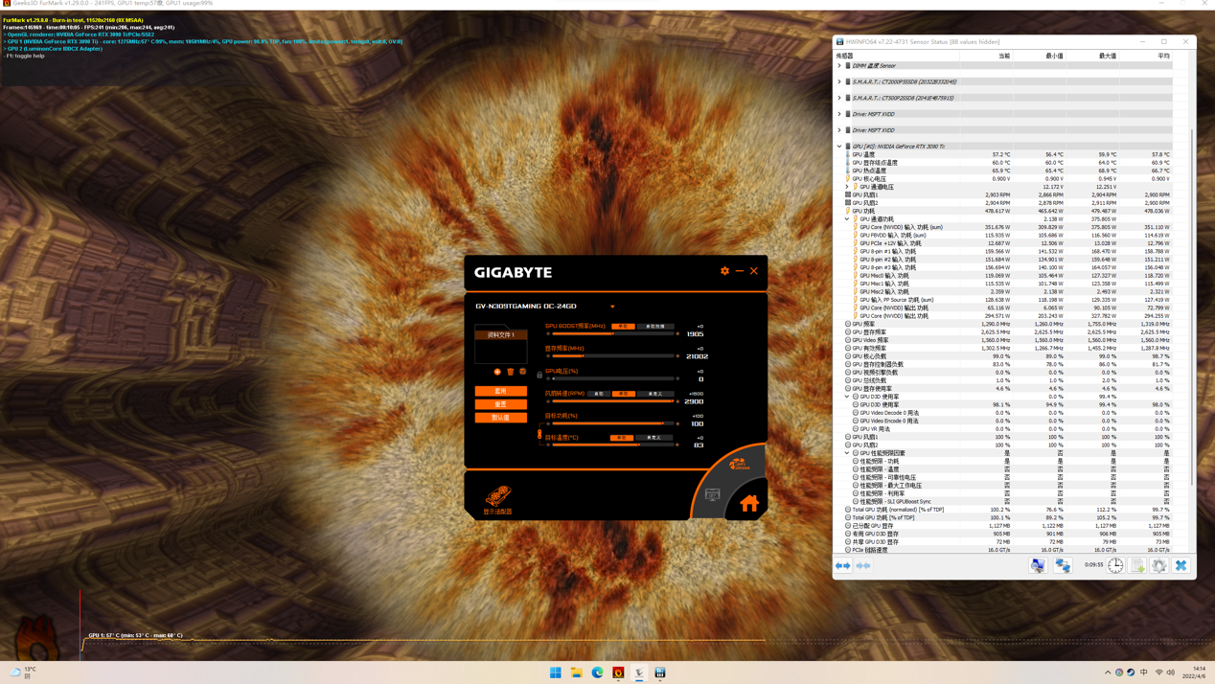
Task: Click the HWiNFO network computers icon
Action: [x=1063, y=566]
